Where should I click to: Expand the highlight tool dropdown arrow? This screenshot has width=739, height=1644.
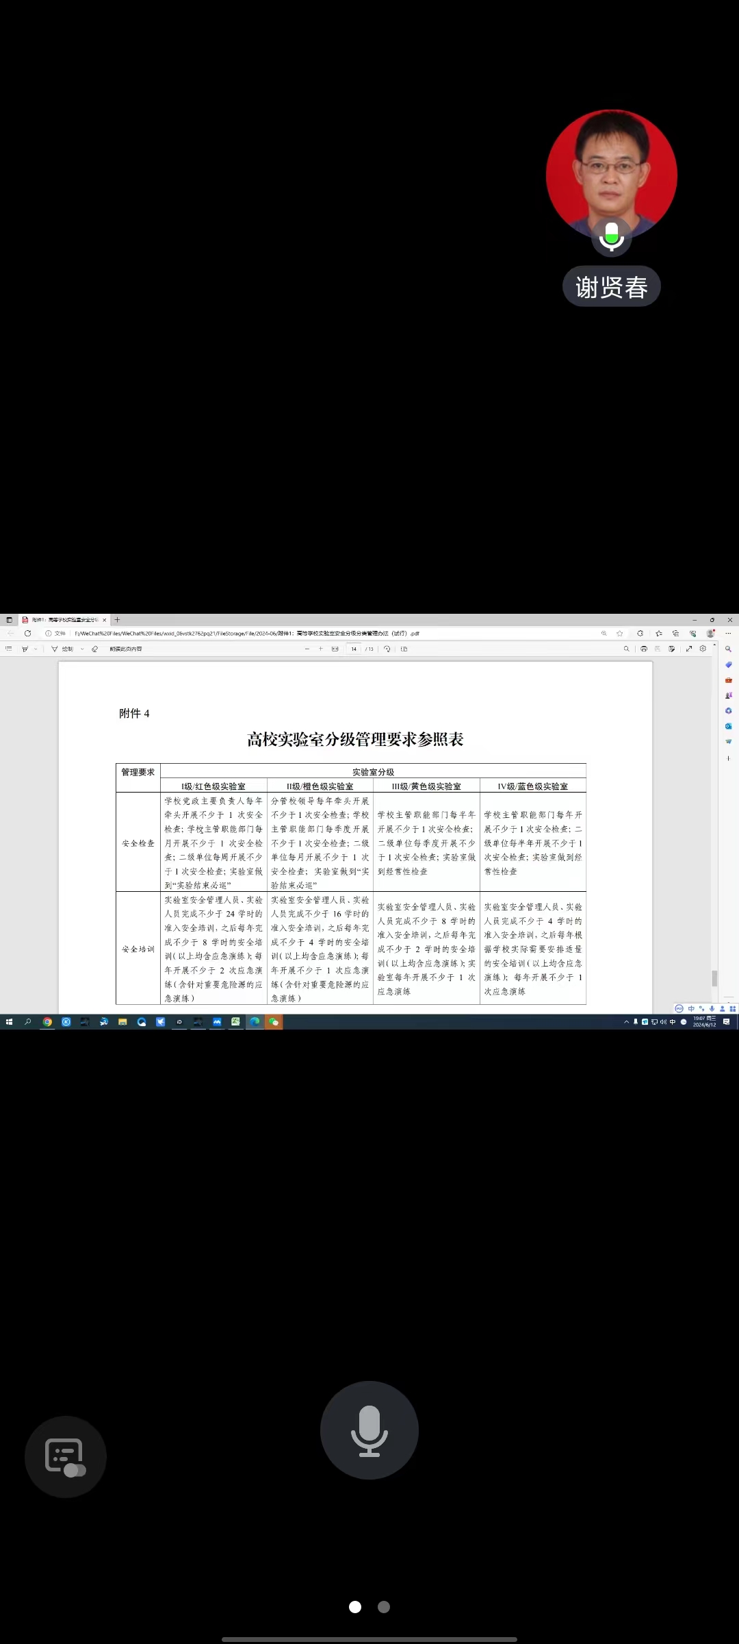(x=36, y=649)
